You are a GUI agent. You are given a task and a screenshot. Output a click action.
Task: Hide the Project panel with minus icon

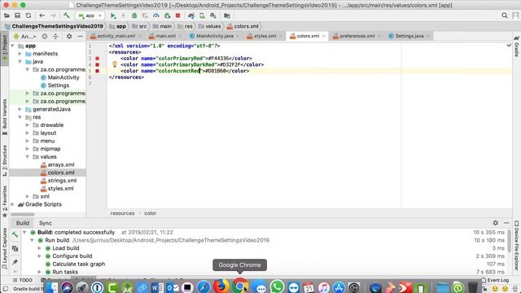80,36
